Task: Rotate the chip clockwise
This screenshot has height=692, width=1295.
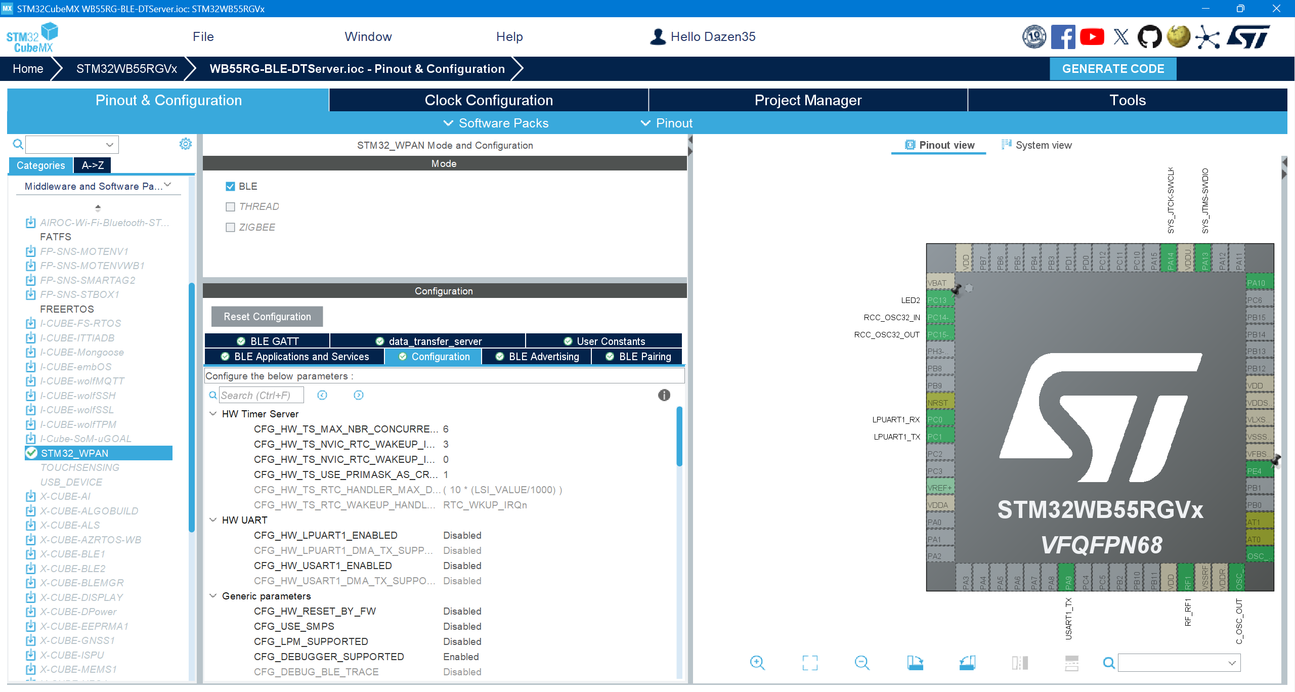Action: click(x=915, y=663)
